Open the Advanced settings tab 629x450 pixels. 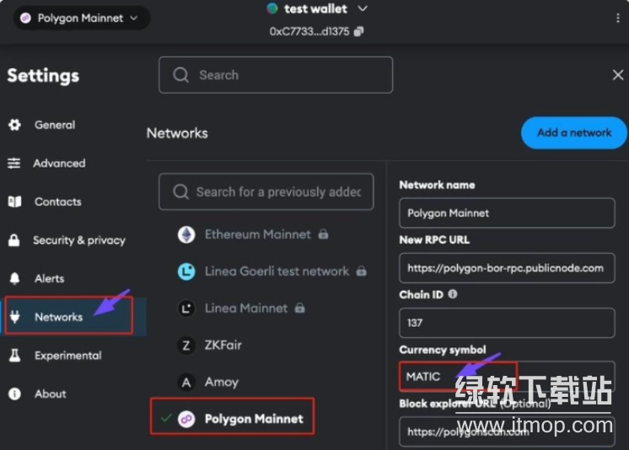pos(59,163)
